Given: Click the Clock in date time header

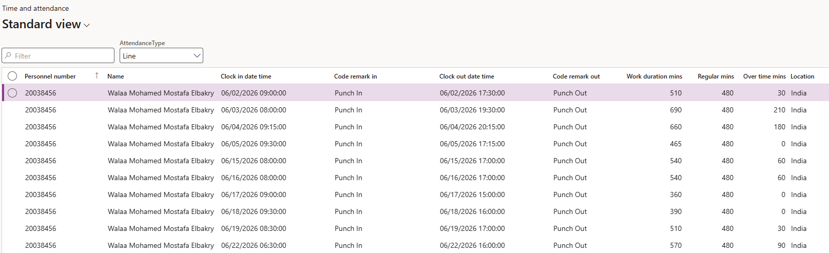Looking at the screenshot, I should [246, 76].
